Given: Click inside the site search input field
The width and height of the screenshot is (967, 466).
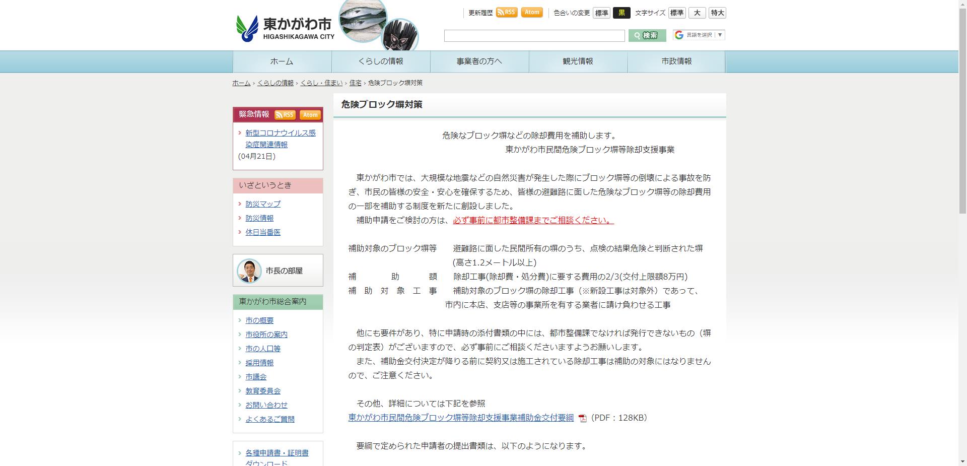Looking at the screenshot, I should 534,36.
